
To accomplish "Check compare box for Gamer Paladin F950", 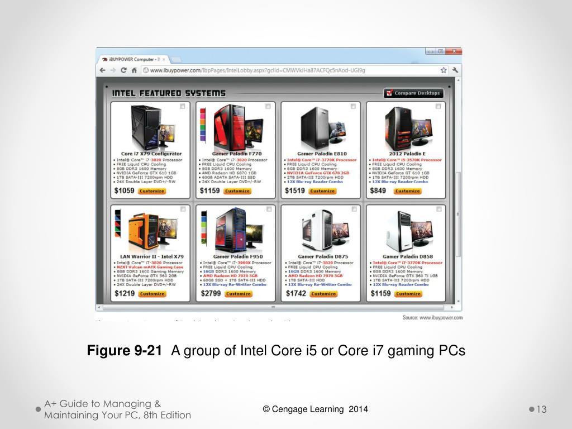I will (x=269, y=209).
